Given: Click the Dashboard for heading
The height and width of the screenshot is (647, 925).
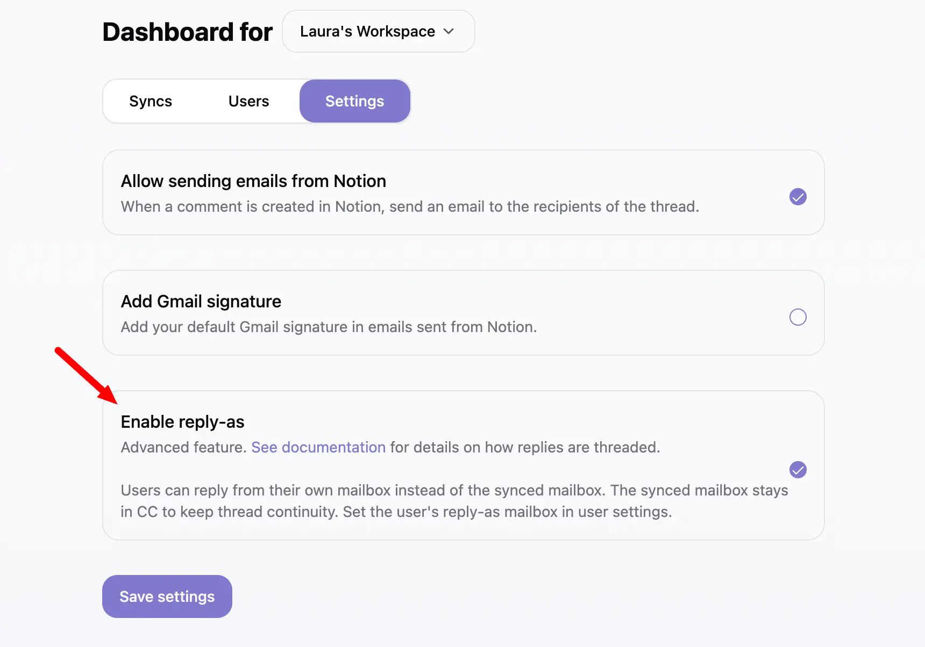Looking at the screenshot, I should pos(187,32).
